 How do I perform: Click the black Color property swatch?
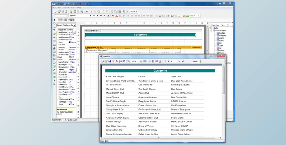pyautogui.click(x=69, y=42)
